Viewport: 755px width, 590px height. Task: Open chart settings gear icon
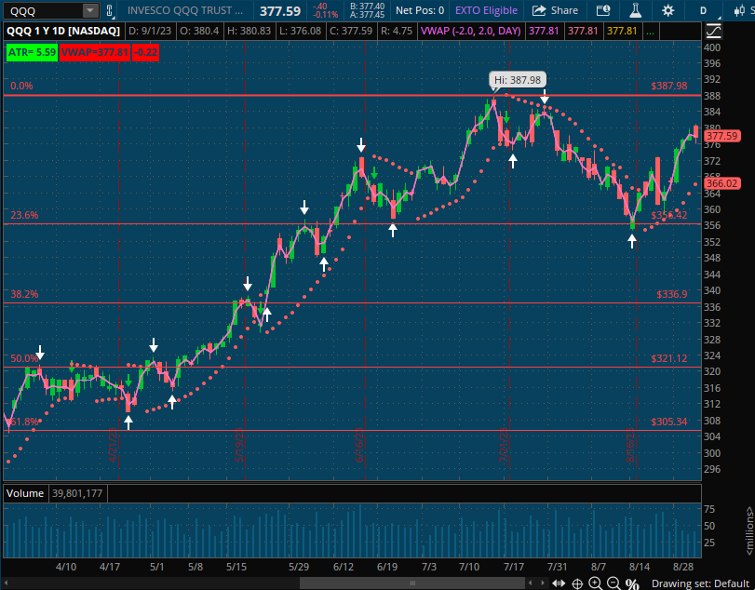(667, 10)
